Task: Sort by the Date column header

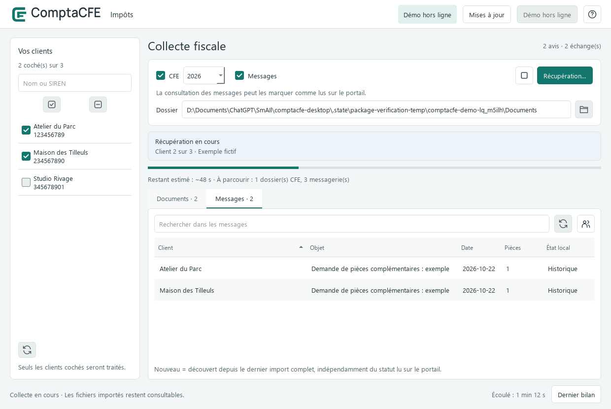Action: pos(479,247)
